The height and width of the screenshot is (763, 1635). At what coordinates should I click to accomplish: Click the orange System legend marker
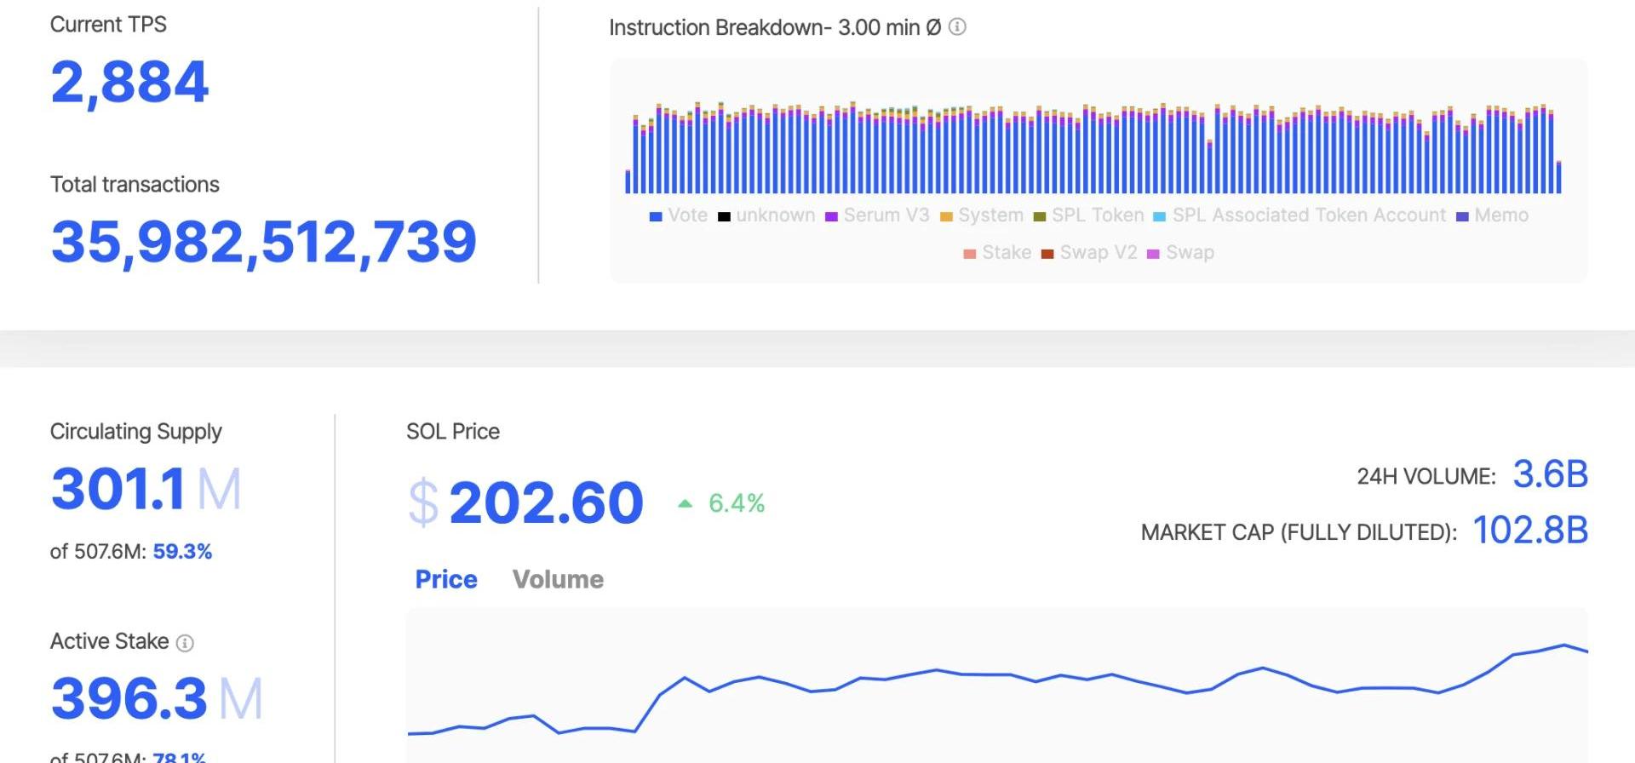coord(946,216)
